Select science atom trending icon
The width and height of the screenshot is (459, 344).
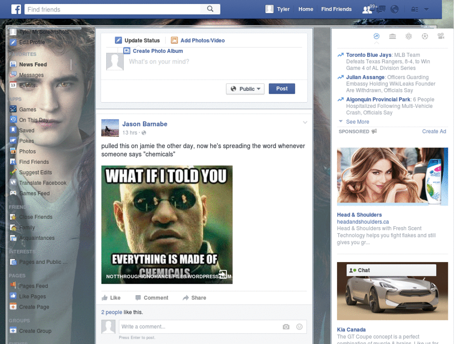click(x=409, y=36)
